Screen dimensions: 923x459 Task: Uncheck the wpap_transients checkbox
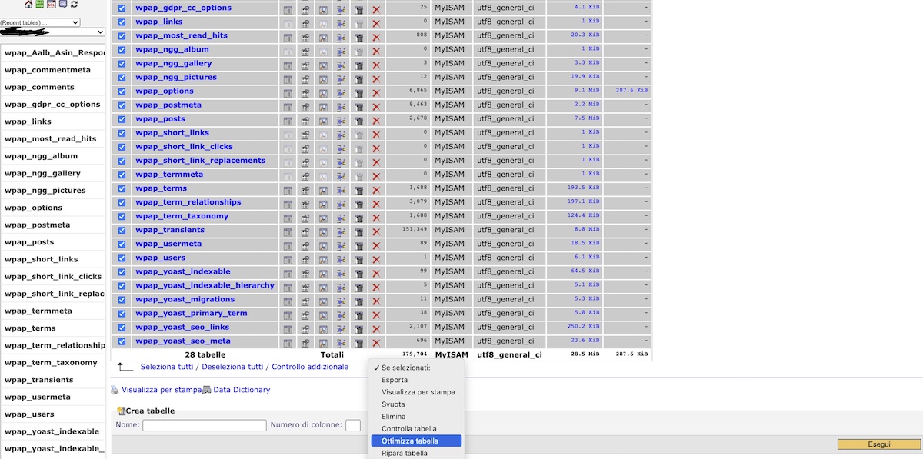click(x=122, y=230)
